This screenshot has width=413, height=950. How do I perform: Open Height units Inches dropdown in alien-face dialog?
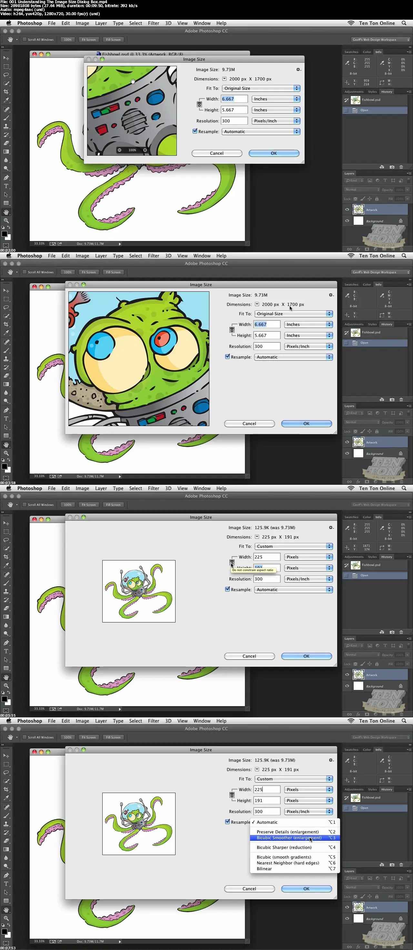point(308,335)
